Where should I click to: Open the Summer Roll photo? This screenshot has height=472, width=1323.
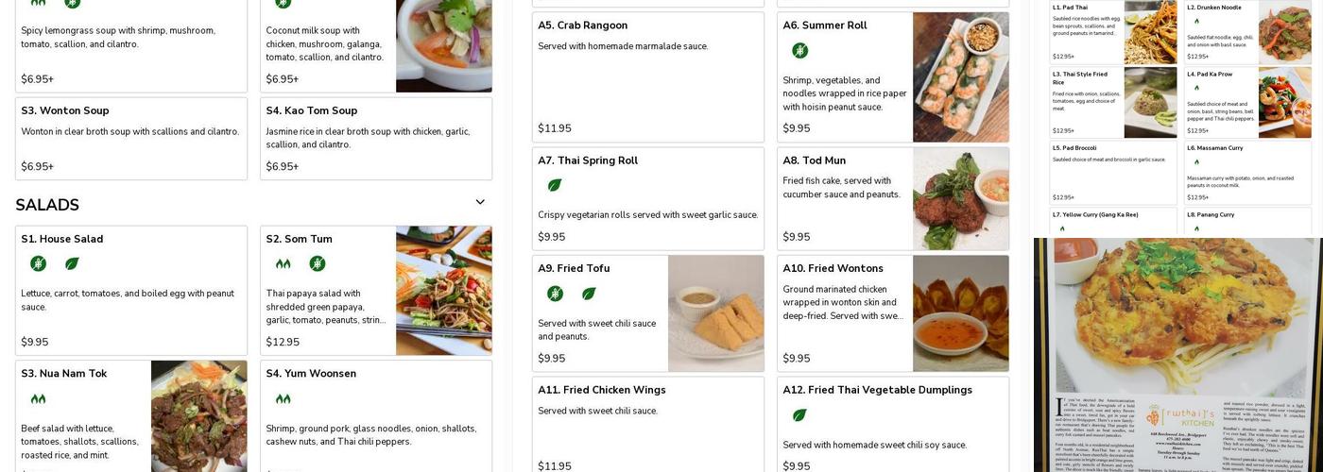pos(960,76)
